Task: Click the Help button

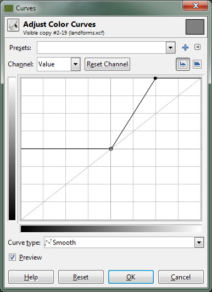Action: [31, 277]
